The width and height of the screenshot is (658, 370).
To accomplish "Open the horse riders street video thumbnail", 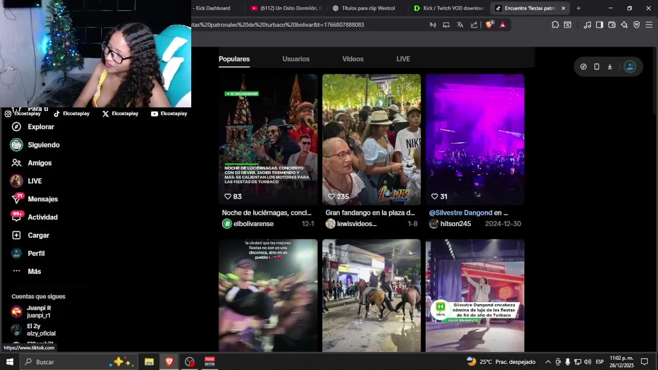I will pyautogui.click(x=372, y=295).
